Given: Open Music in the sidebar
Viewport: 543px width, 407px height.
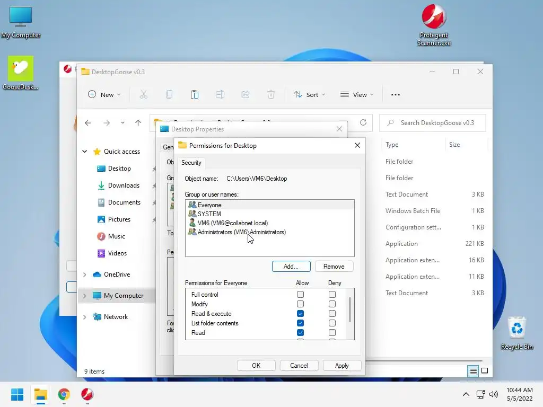Looking at the screenshot, I should pos(116,236).
